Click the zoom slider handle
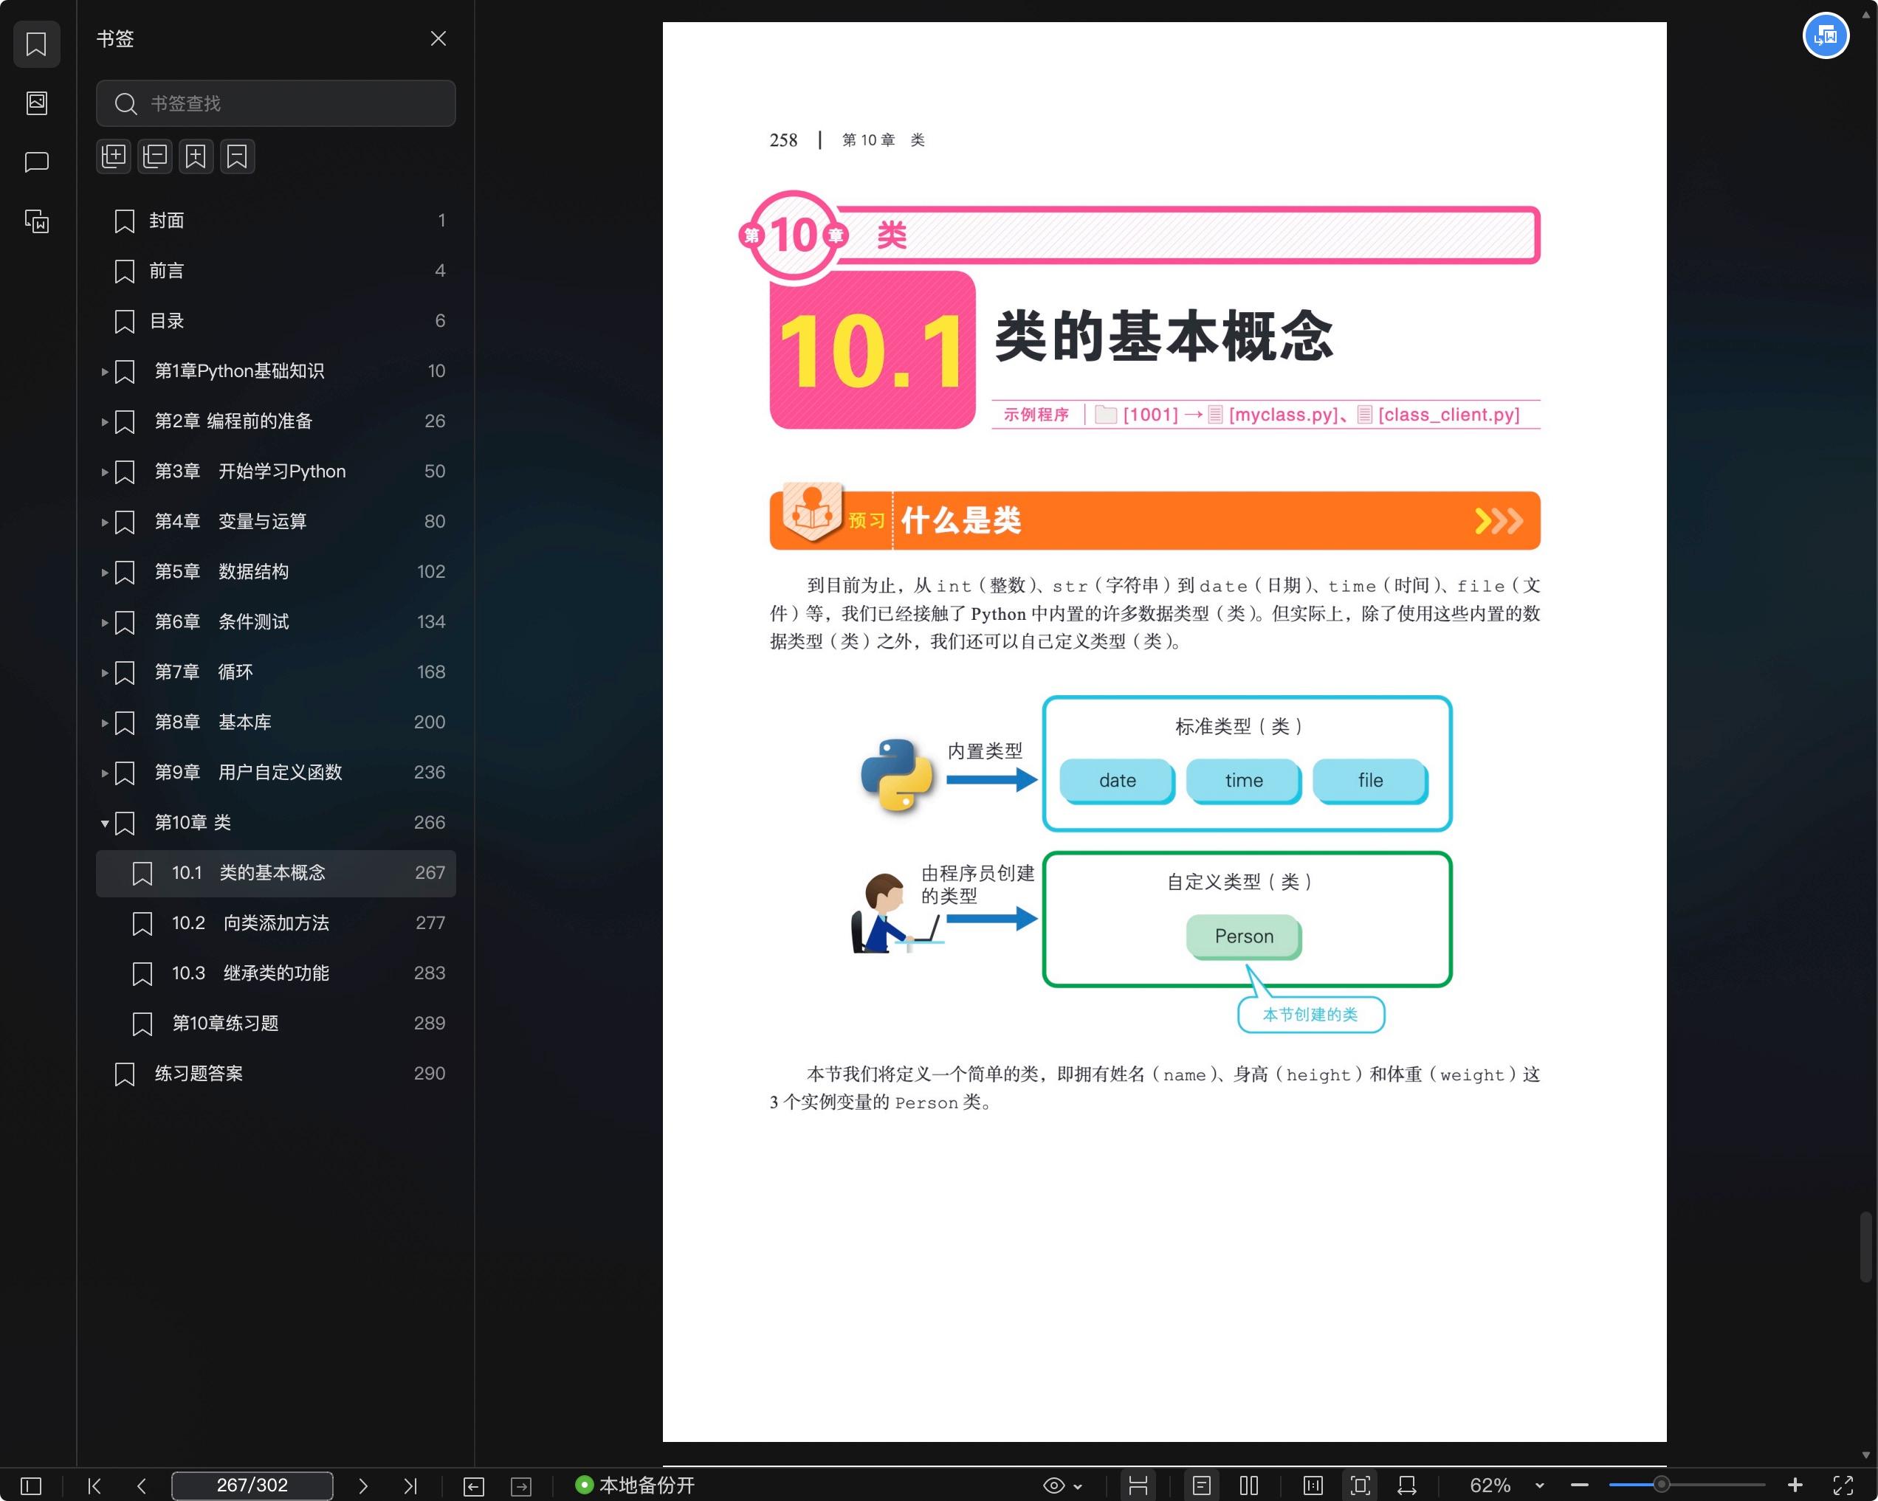1878x1501 pixels. [1661, 1485]
